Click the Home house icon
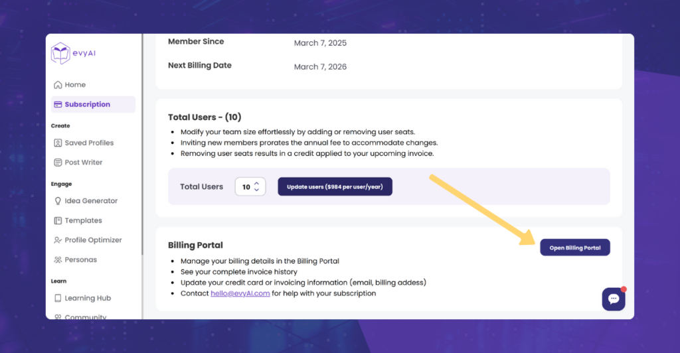 tap(58, 85)
